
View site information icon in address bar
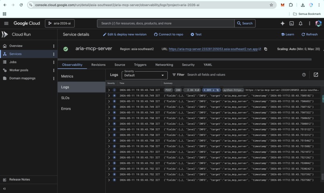31,5
